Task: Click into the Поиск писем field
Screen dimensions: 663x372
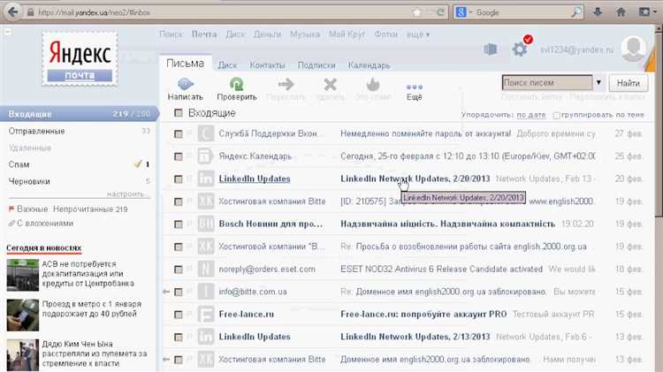Action: pos(546,82)
